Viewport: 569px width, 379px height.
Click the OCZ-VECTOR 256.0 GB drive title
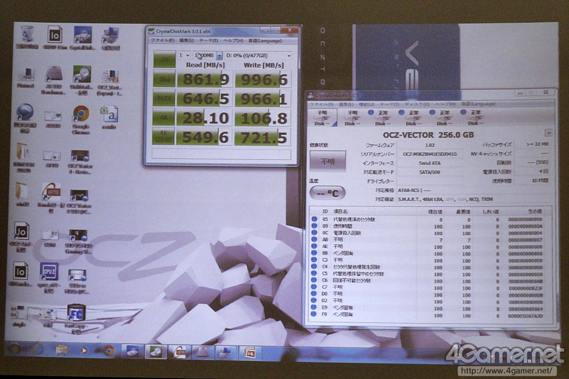tap(428, 135)
